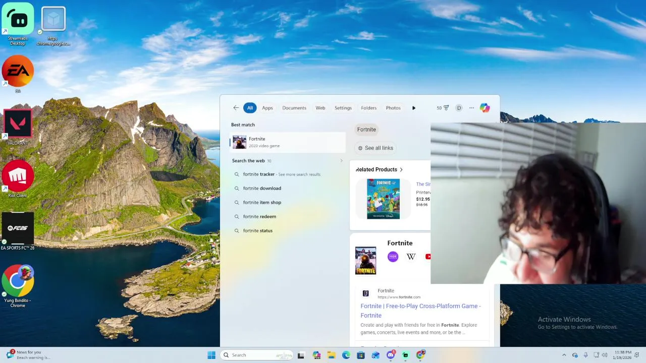Image resolution: width=646 pixels, height=363 pixels.
Task: Select the Photos search filter tab
Action: pyautogui.click(x=393, y=108)
